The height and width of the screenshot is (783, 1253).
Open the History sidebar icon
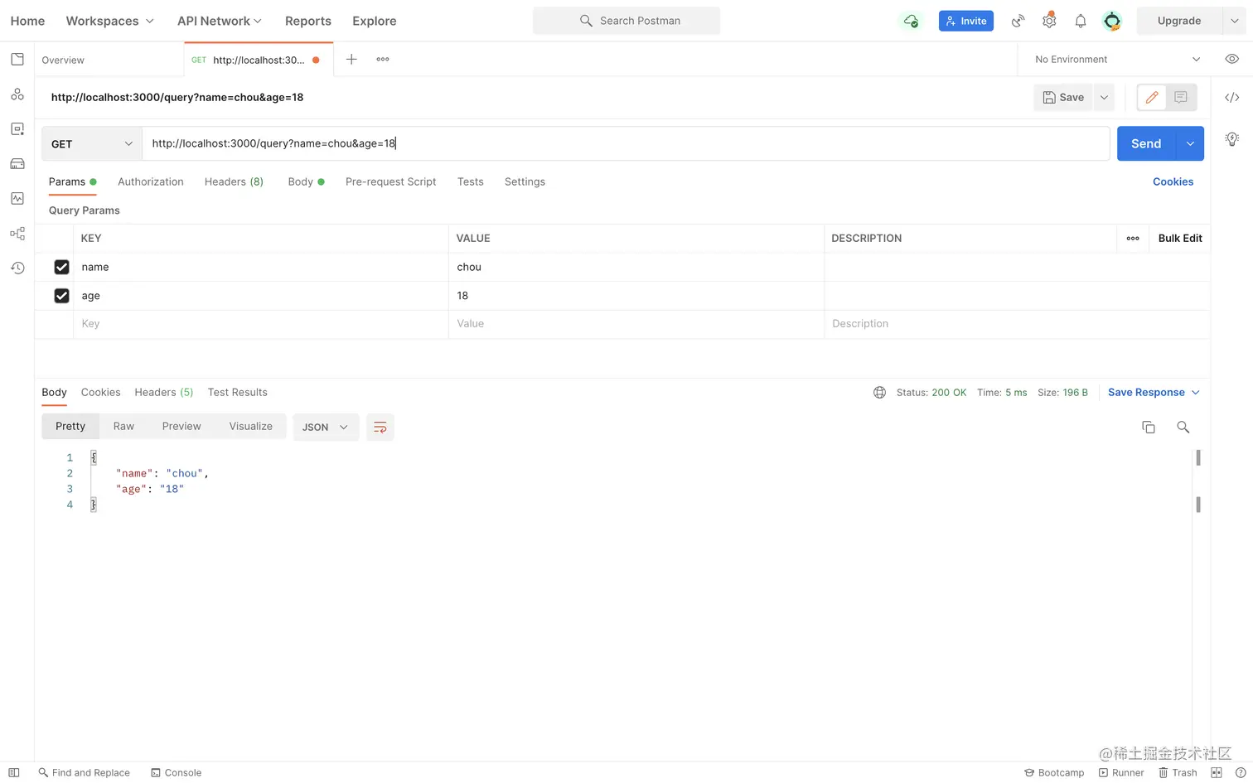click(x=17, y=268)
